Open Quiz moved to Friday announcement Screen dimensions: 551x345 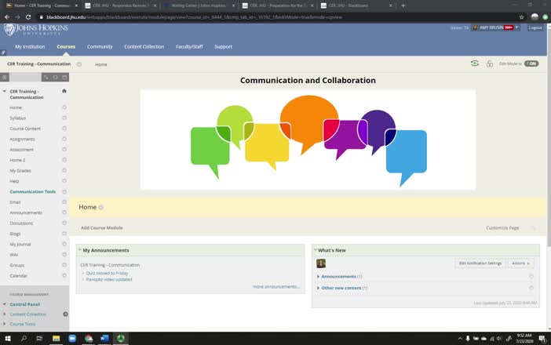click(107, 273)
